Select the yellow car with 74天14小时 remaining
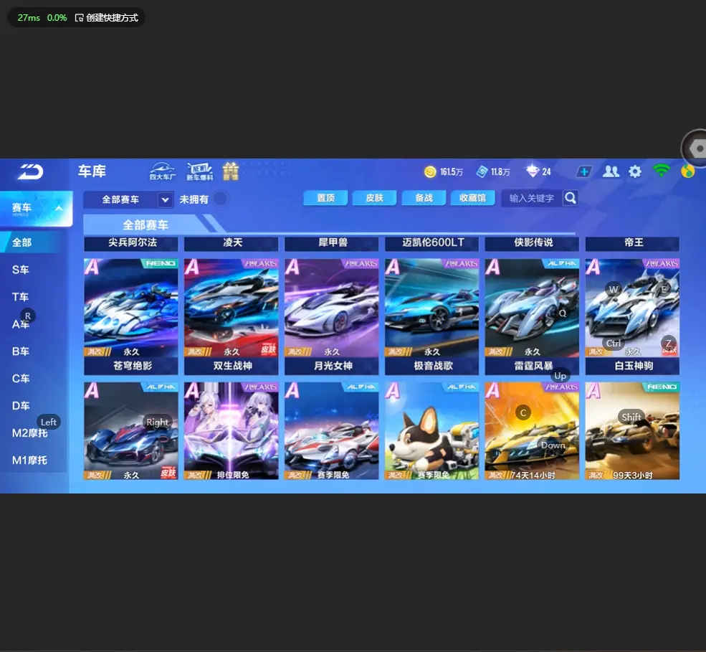This screenshot has height=652, width=706. tap(533, 431)
